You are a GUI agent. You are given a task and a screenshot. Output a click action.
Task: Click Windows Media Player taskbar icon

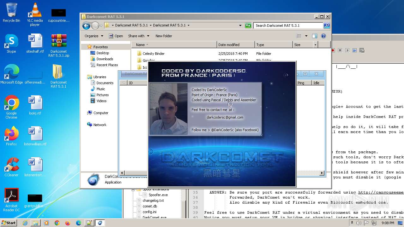pos(46,223)
